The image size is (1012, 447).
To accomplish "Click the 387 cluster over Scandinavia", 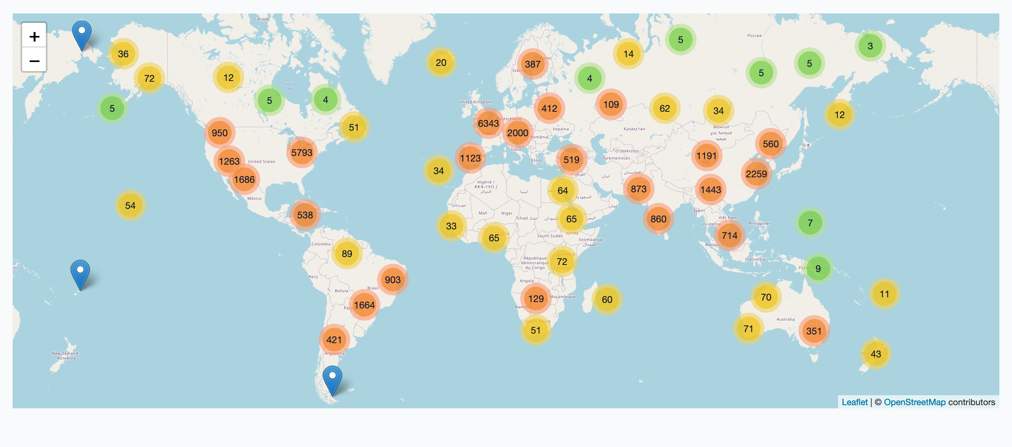I will coord(532,64).
